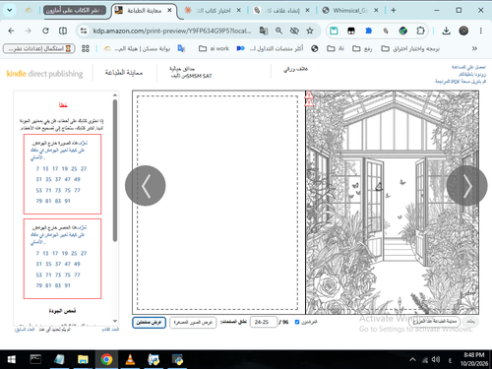
Task: Click the crossed-out eye icon in address bar
Action: [x=294, y=31]
